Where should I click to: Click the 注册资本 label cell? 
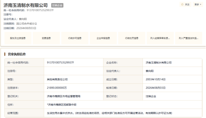[x=24, y=88]
